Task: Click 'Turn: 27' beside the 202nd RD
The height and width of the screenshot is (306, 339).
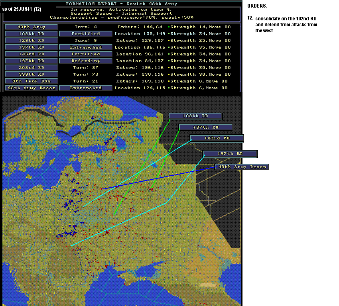Action: tap(86, 68)
